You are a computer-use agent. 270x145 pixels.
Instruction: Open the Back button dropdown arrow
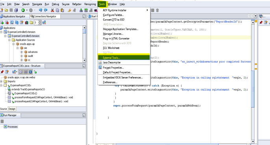(27, 10)
